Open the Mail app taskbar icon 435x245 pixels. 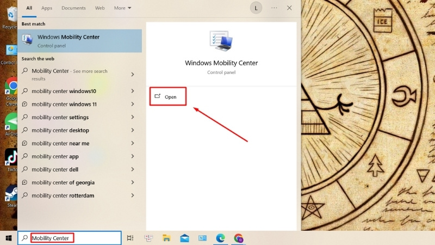tap(184, 238)
